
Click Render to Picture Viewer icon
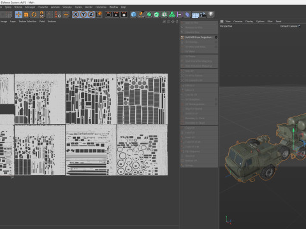pyautogui.click(x=116, y=15)
